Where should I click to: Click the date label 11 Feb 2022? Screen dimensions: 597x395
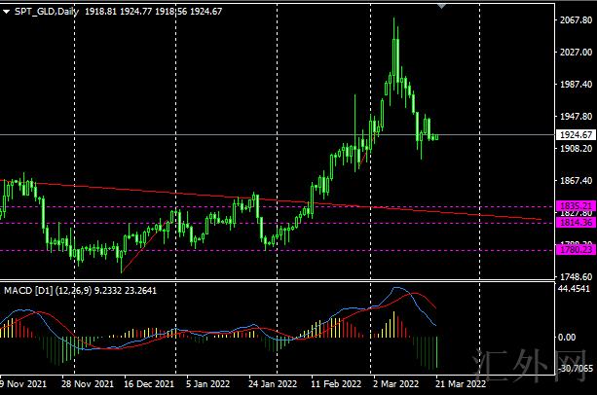pos(336,384)
